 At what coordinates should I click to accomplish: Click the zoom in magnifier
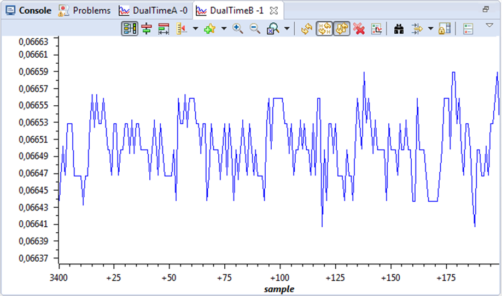[238, 29]
